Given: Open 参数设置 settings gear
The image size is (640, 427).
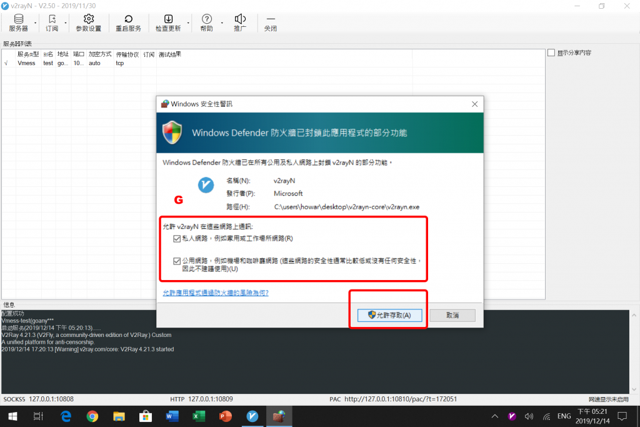Looking at the screenshot, I should (x=89, y=23).
